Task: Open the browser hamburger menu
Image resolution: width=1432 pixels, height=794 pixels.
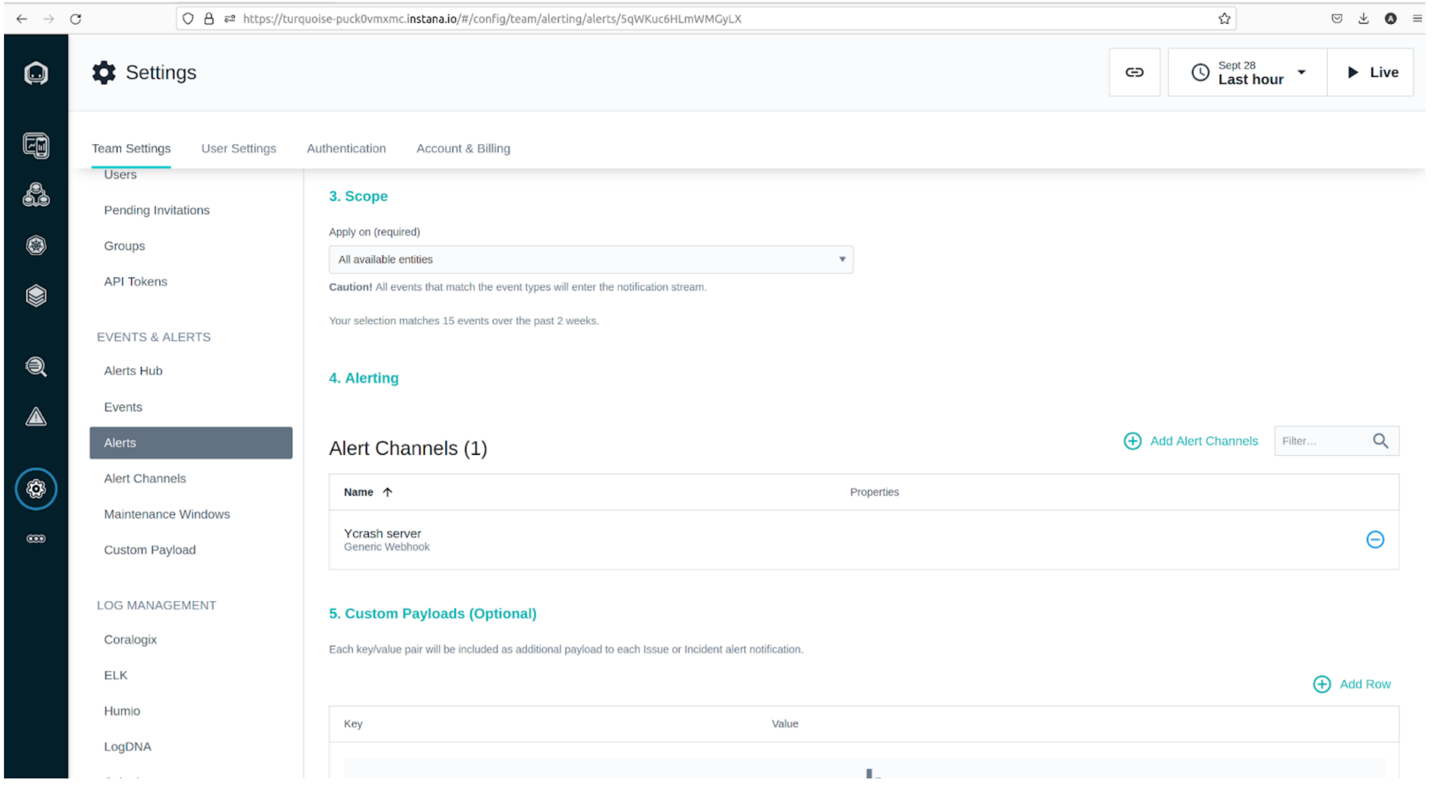Action: coord(1417,19)
